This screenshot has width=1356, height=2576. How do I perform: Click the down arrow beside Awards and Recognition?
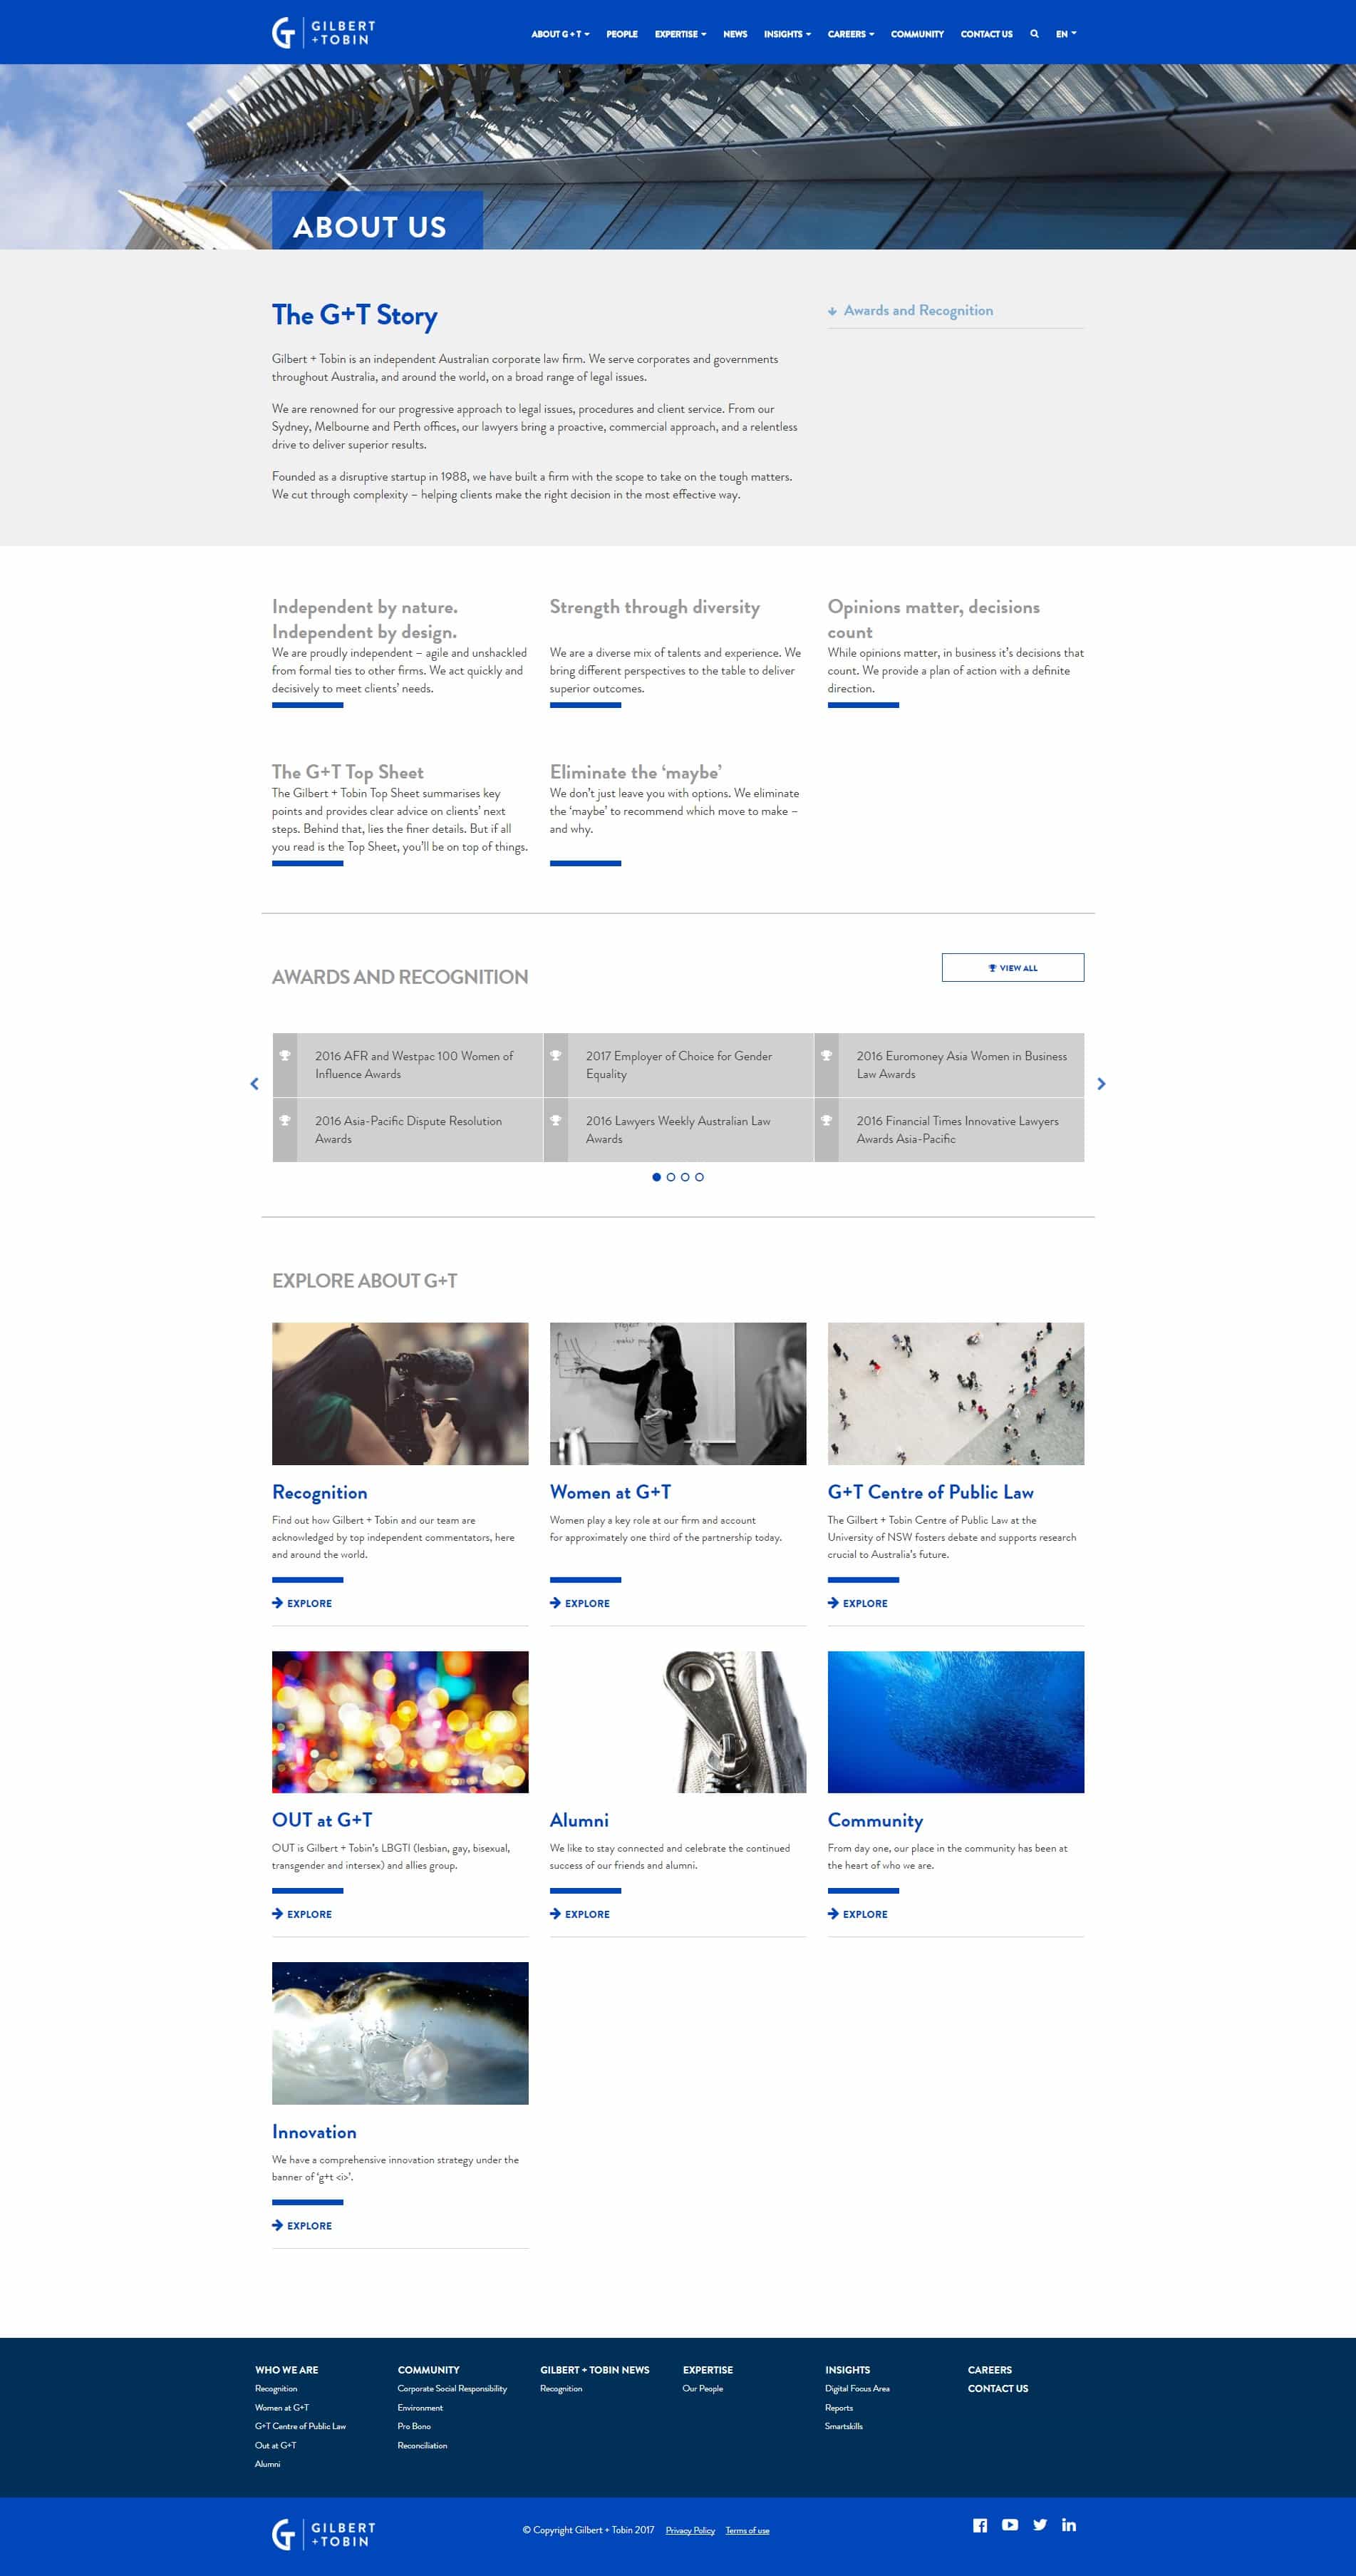832,311
